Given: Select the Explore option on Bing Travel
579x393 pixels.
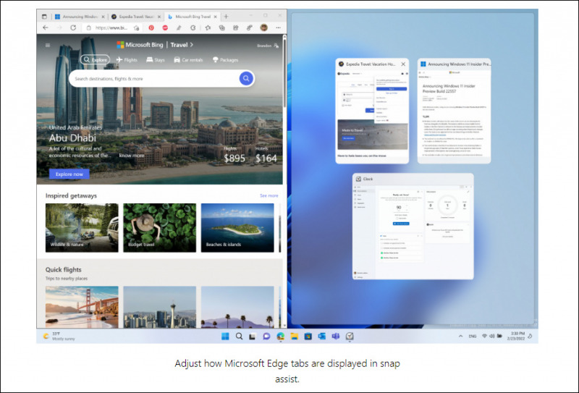Looking at the screenshot, I should pos(96,60).
